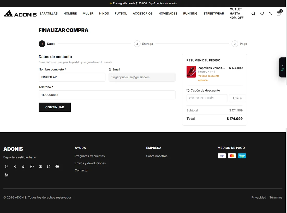Click the Total $ 174.999 amount

235,119
